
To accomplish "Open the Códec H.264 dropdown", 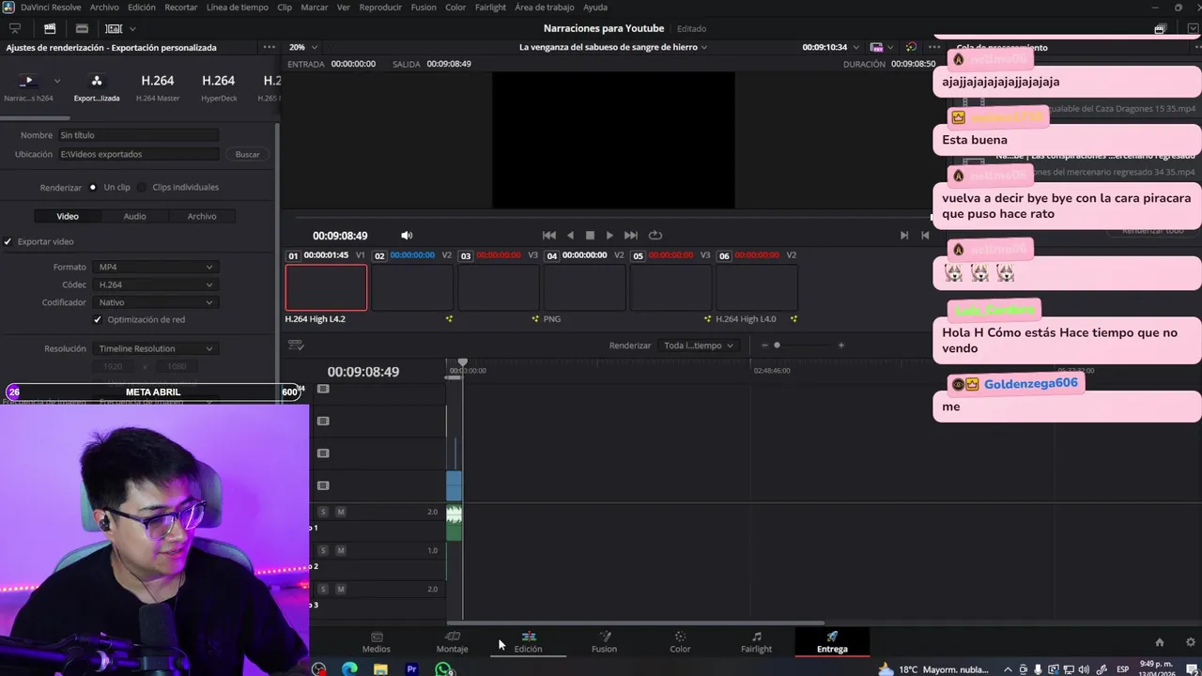I will pyautogui.click(x=156, y=284).
